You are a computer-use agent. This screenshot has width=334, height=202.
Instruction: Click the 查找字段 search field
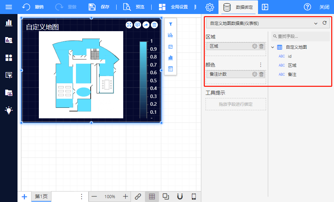(x=300, y=36)
